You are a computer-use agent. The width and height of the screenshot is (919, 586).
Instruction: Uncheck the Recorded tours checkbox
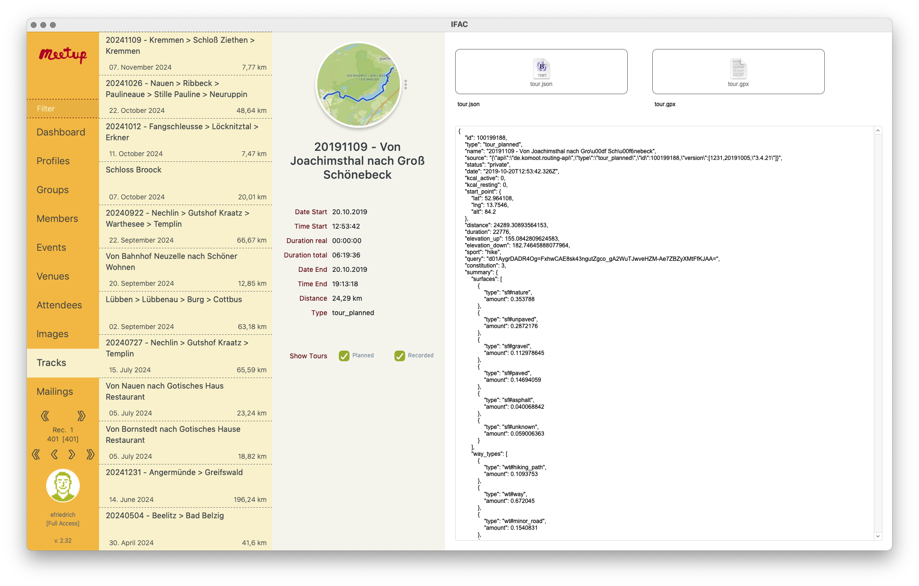(x=400, y=356)
